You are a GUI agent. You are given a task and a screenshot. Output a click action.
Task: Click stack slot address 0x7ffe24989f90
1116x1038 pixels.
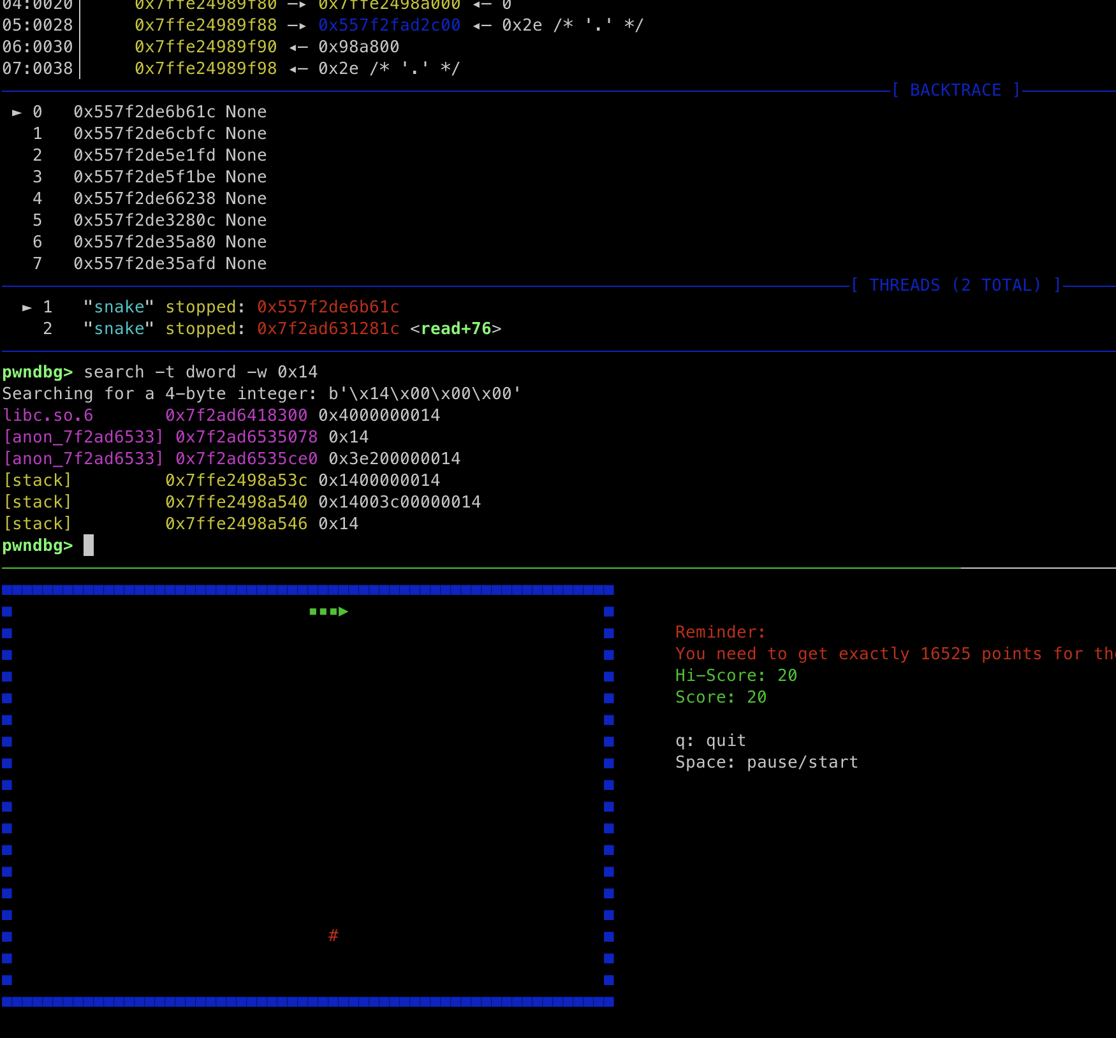pyautogui.click(x=206, y=47)
